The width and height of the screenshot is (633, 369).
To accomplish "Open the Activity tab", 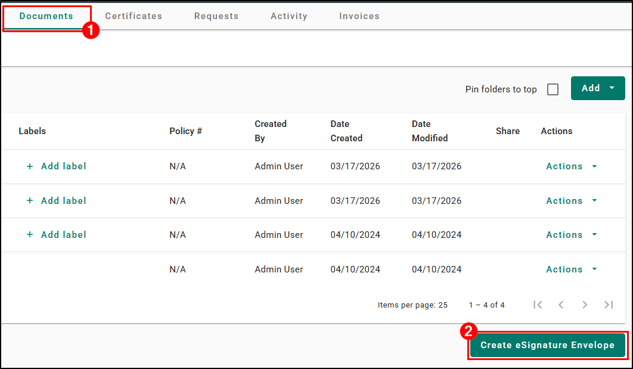I will (288, 16).
